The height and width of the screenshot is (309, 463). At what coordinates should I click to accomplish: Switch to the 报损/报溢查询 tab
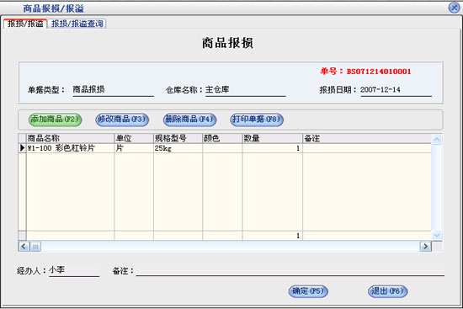coord(77,24)
